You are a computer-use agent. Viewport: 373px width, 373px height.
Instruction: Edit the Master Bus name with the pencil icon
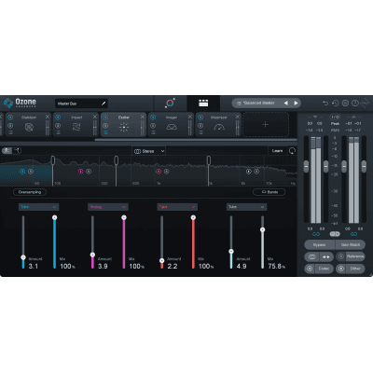(x=104, y=104)
